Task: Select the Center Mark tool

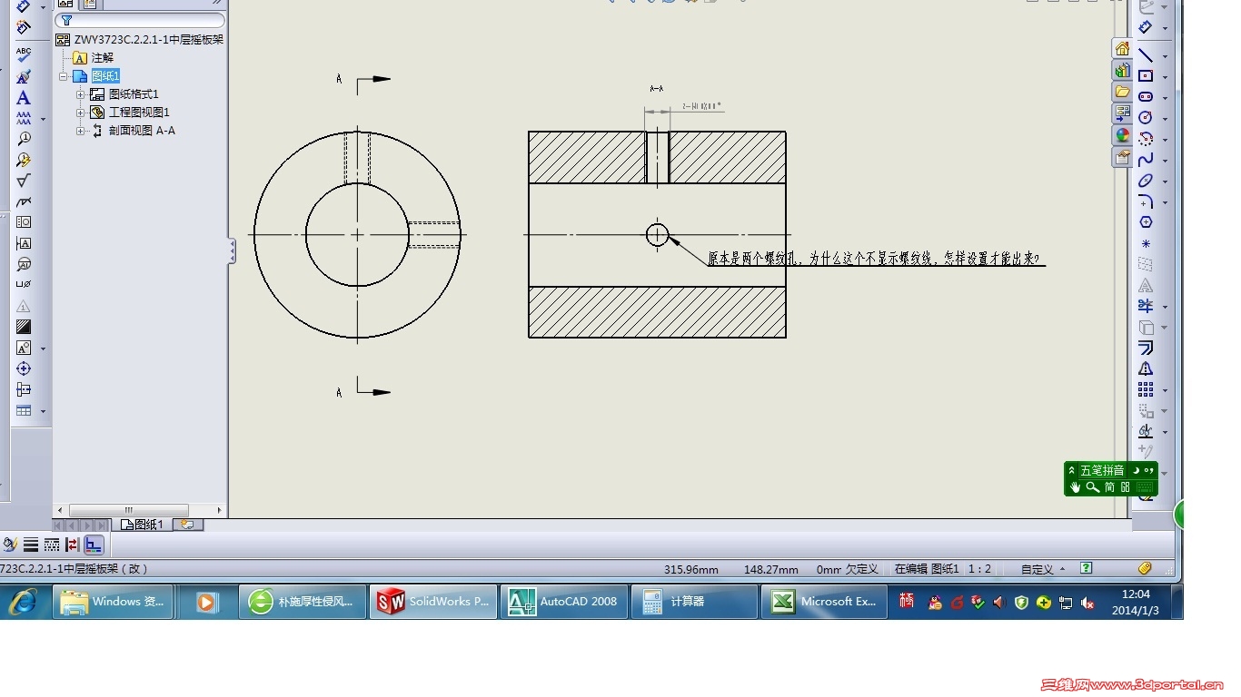Action: click(24, 368)
